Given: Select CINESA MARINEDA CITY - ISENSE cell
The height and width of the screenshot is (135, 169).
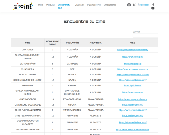Looking at the screenshot, I should (28, 57).
